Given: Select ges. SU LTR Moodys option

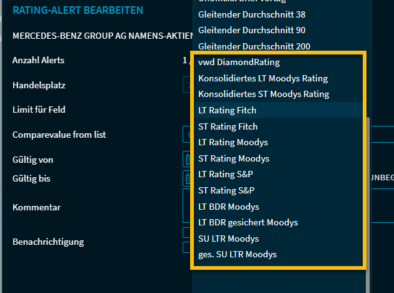Looking at the screenshot, I should (x=237, y=254).
